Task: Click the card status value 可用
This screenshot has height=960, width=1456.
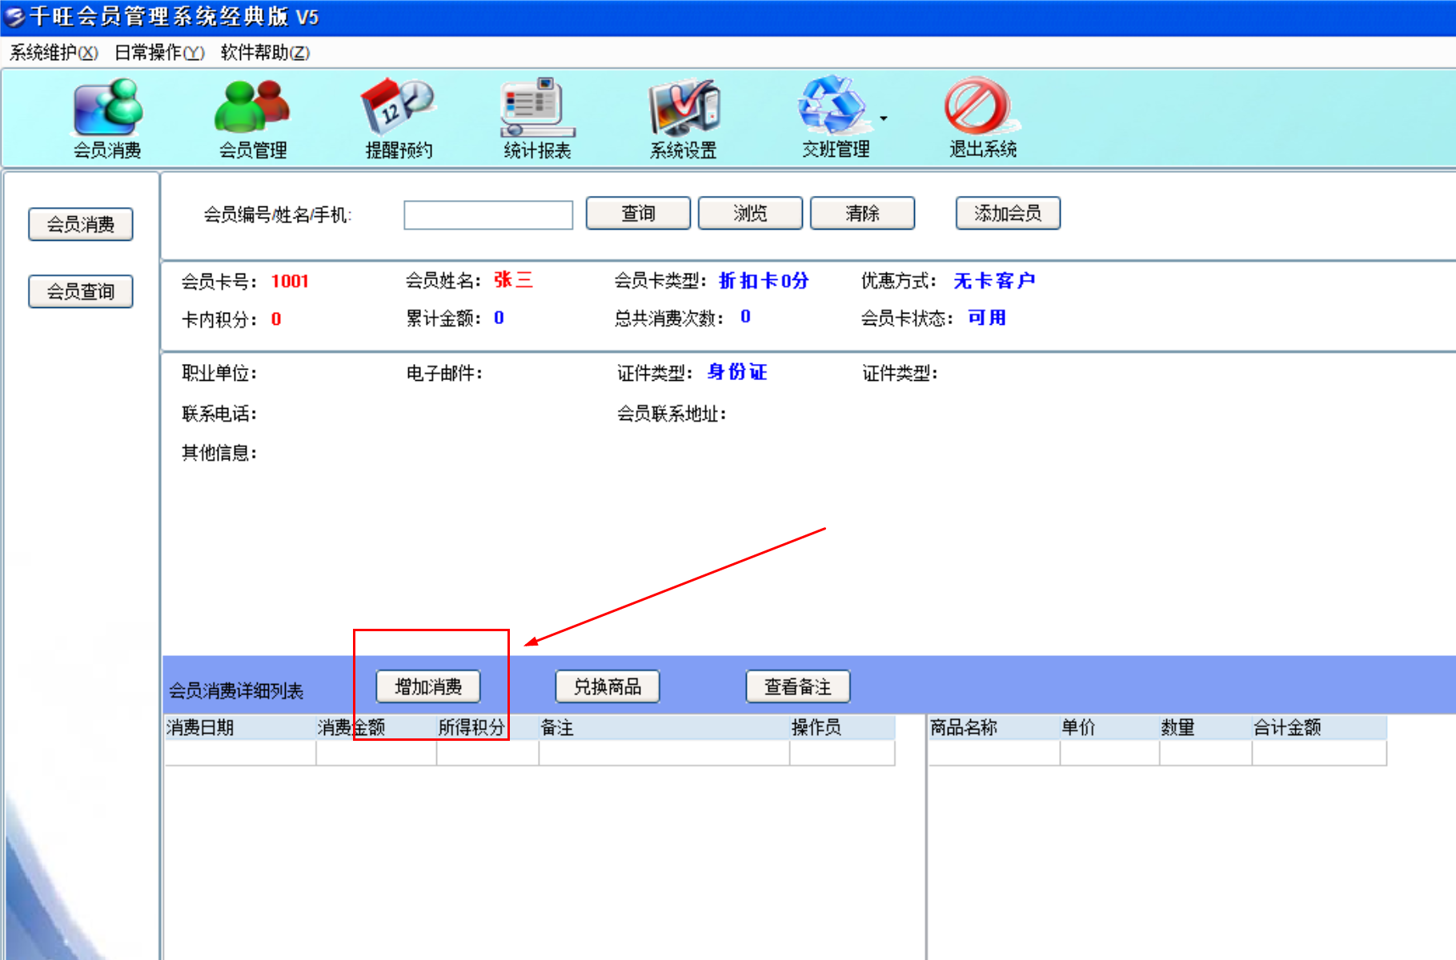Action: pos(987,318)
